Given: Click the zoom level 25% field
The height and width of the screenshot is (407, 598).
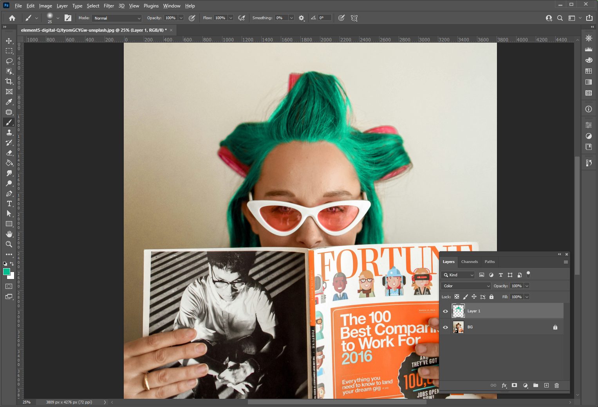Looking at the screenshot, I should pyautogui.click(x=26, y=402).
